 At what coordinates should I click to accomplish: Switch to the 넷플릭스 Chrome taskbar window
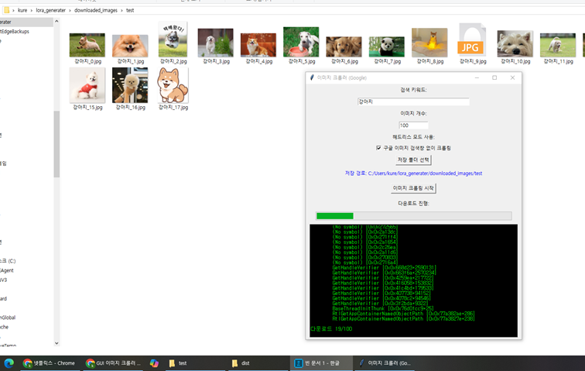(50, 362)
